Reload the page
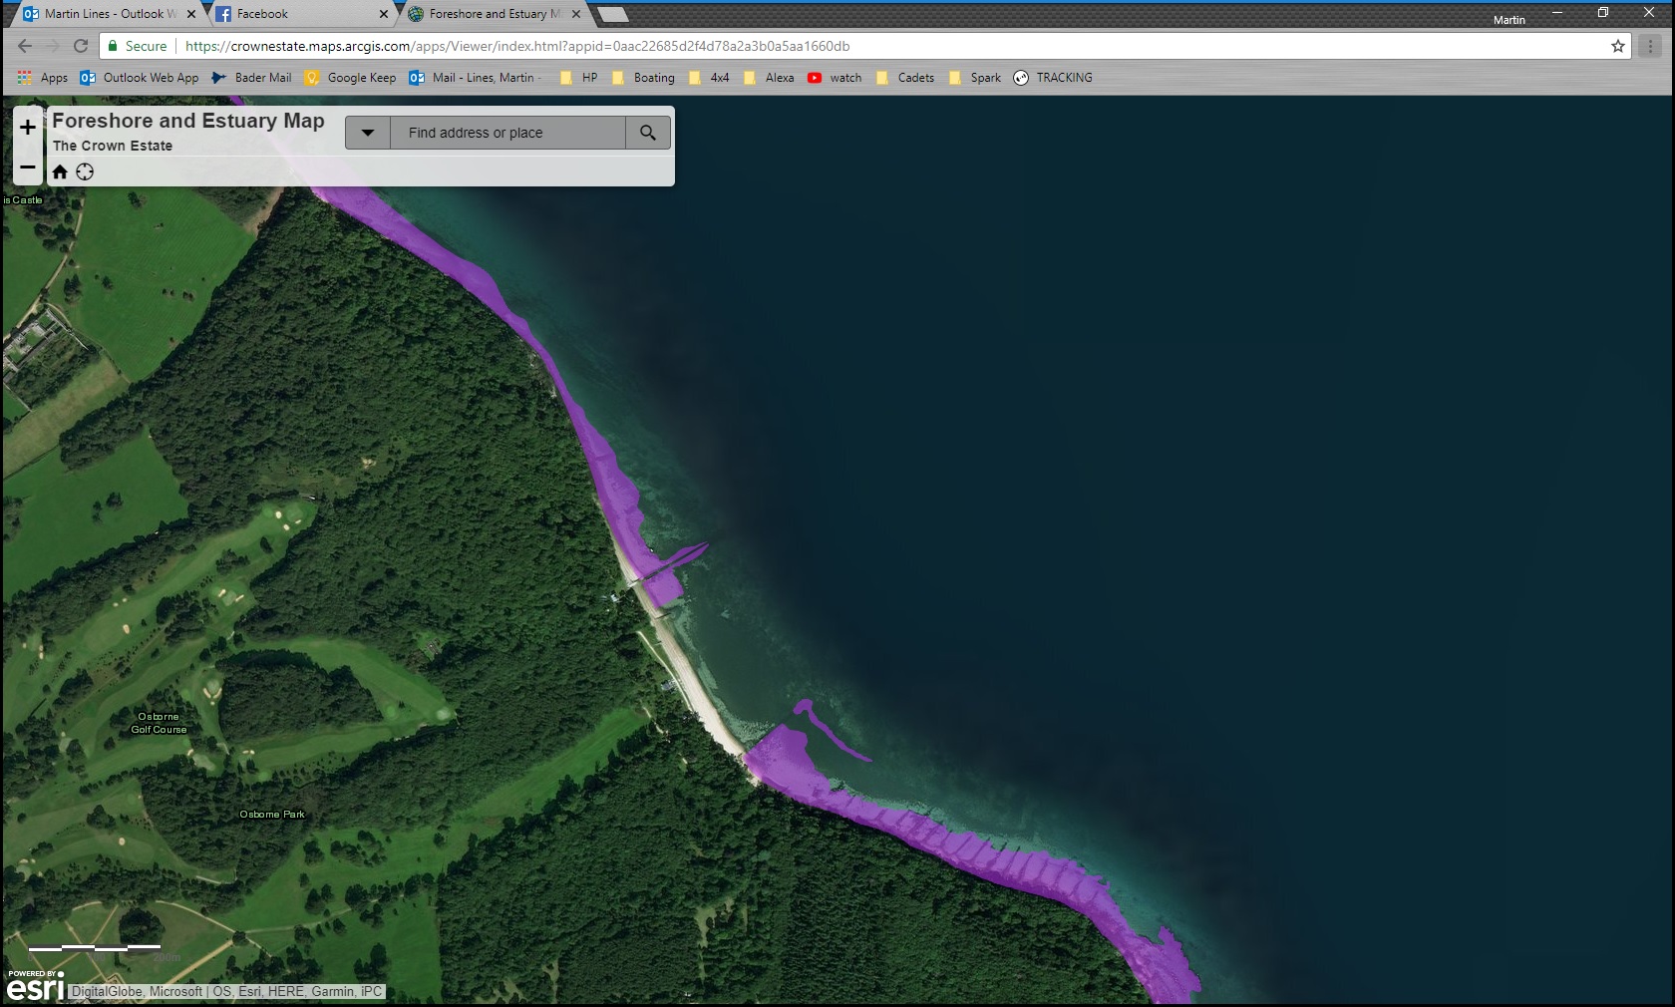The height and width of the screenshot is (1007, 1675). pos(81,46)
